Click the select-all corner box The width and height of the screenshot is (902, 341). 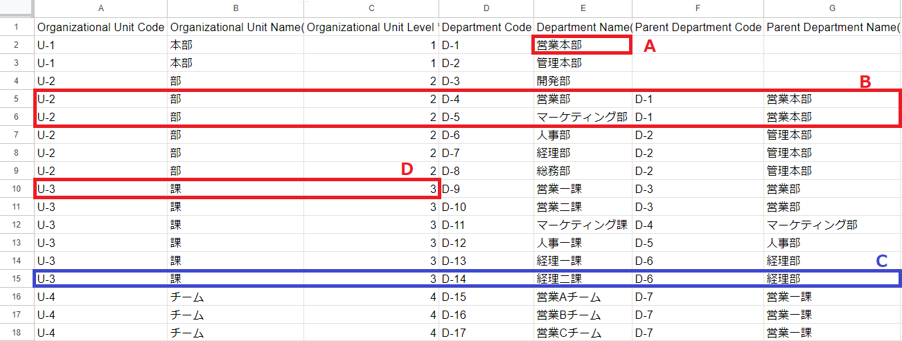click(17, 8)
